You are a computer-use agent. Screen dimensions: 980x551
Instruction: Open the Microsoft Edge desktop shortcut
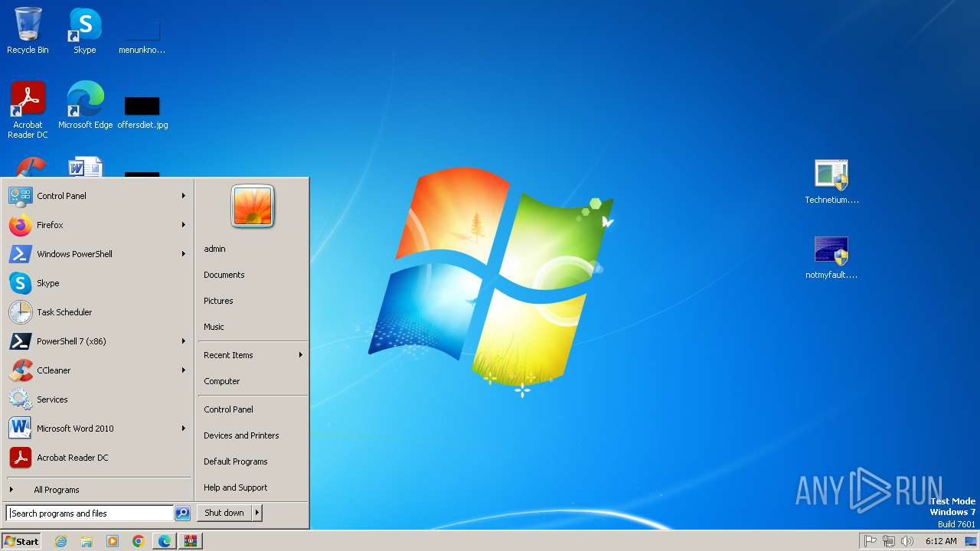click(x=85, y=105)
